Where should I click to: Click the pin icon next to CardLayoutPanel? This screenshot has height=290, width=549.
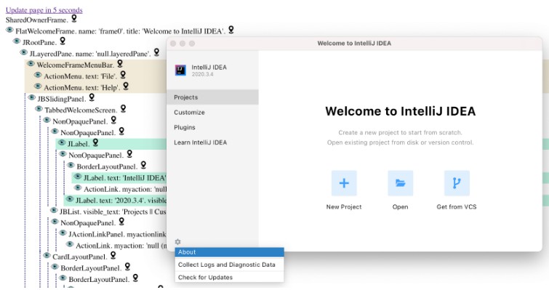[113, 255]
